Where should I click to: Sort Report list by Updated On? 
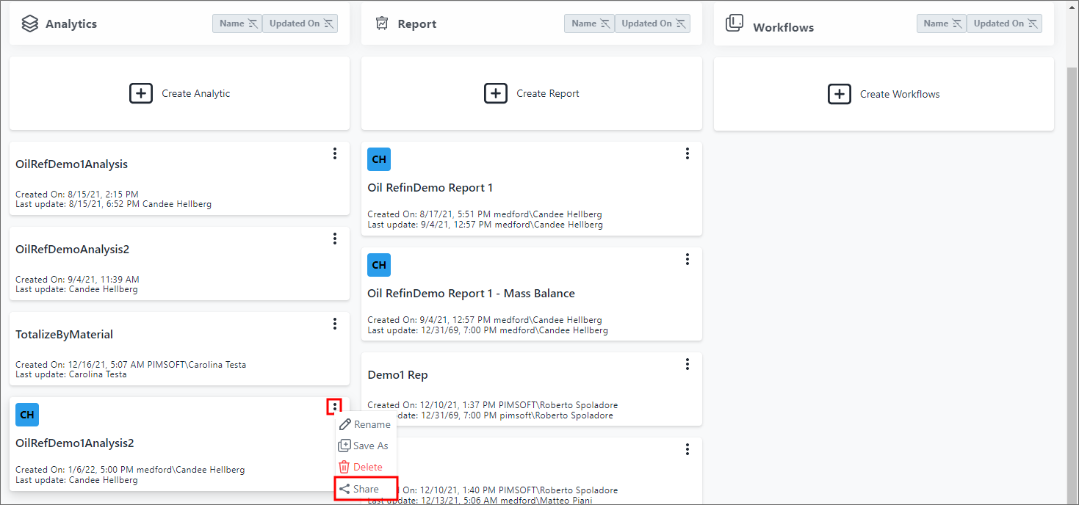pos(652,23)
